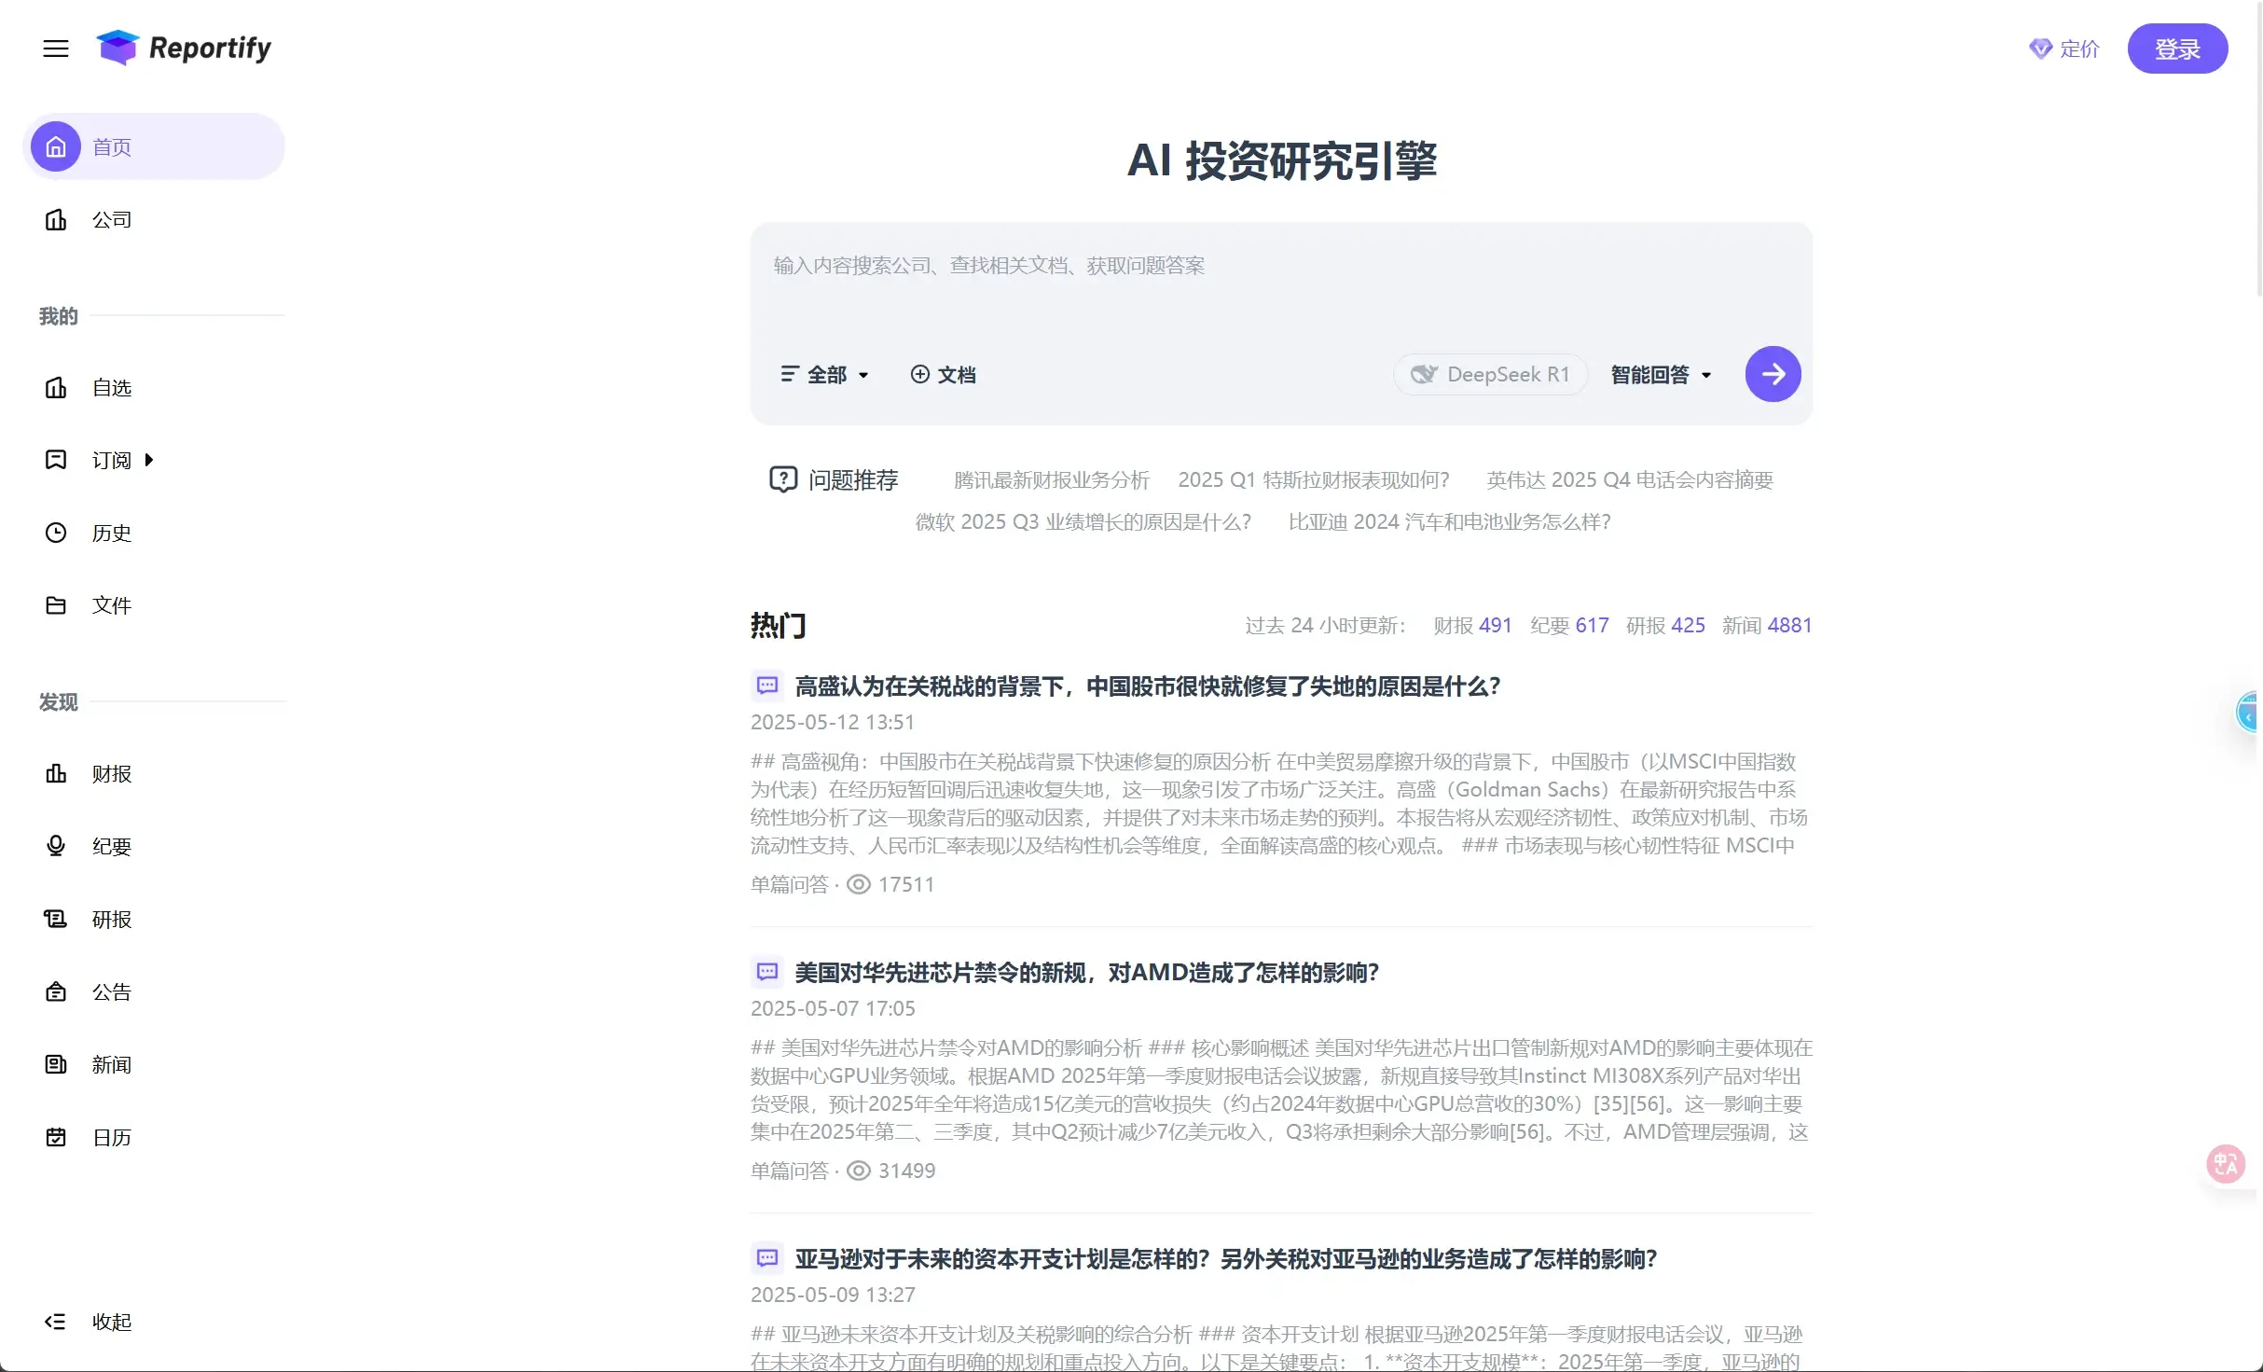Open the 新闻 news icon

56,1064
